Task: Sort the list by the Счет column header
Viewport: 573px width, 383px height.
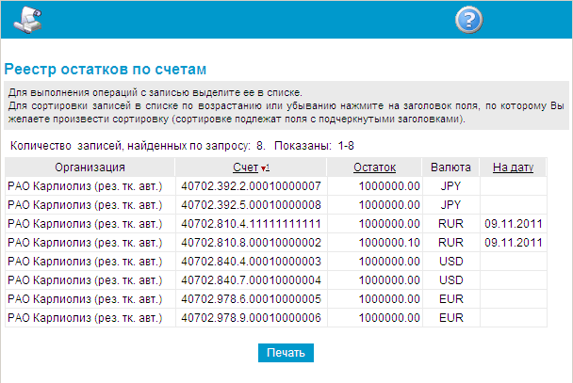Action: 246,168
